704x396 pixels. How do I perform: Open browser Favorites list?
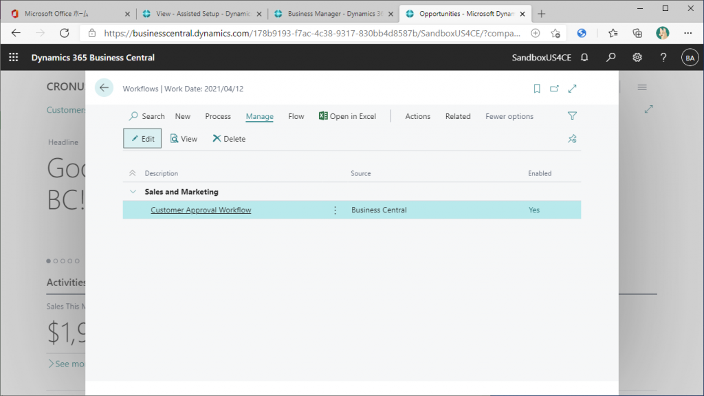[613, 33]
